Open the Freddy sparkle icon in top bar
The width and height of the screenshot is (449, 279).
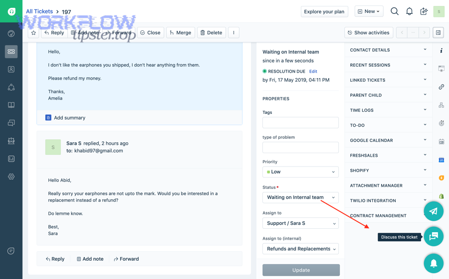424,11
